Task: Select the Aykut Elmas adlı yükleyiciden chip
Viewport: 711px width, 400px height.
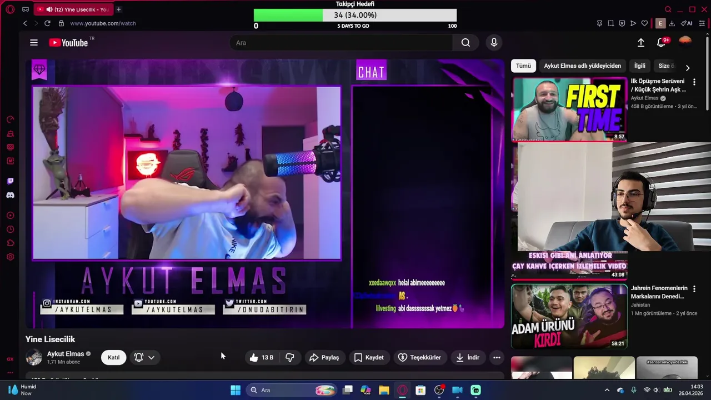Action: click(582, 66)
